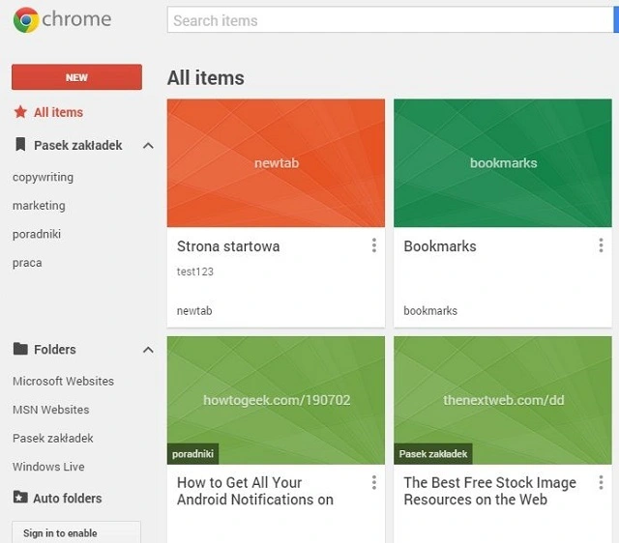
Task: Click the red NEW button
Action: point(76,77)
